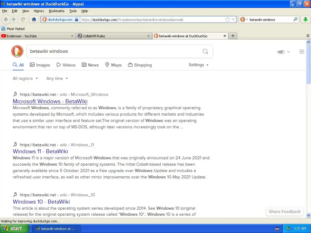Viewport: 311px width, 233px height.
Task: Open the DuckDuckGo hamburger side menu
Action: coord(302,52)
